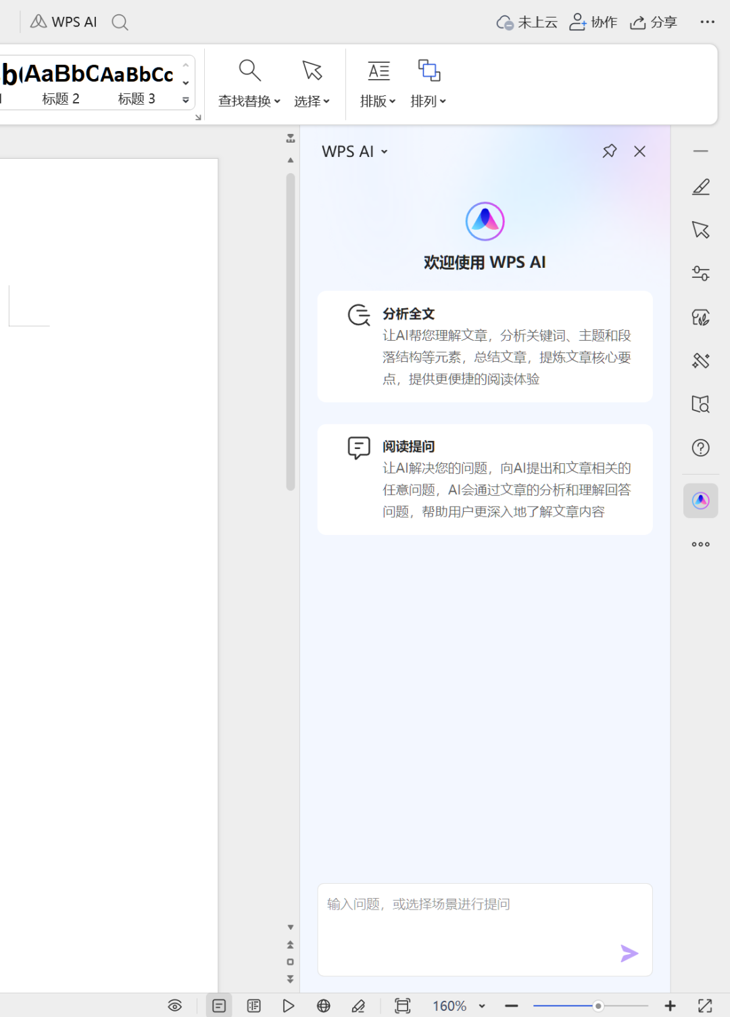Toggle the WPS AI sidebar button
Screen dimensions: 730x1017
coord(701,501)
